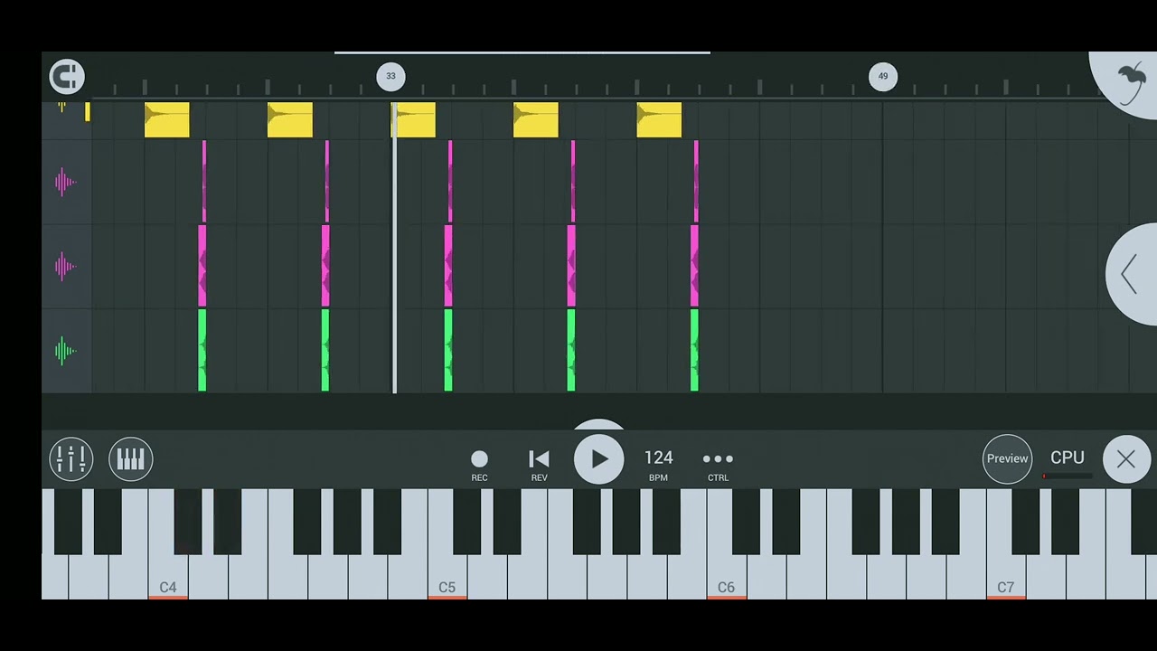
Task: Select the yellow clip at the playhead
Action: click(x=413, y=120)
